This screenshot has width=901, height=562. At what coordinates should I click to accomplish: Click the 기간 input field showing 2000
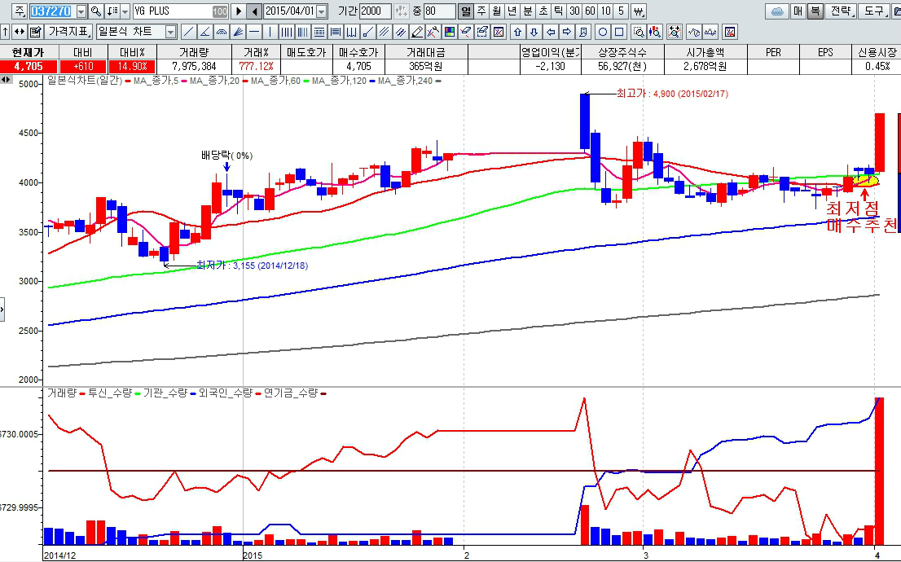(x=375, y=11)
